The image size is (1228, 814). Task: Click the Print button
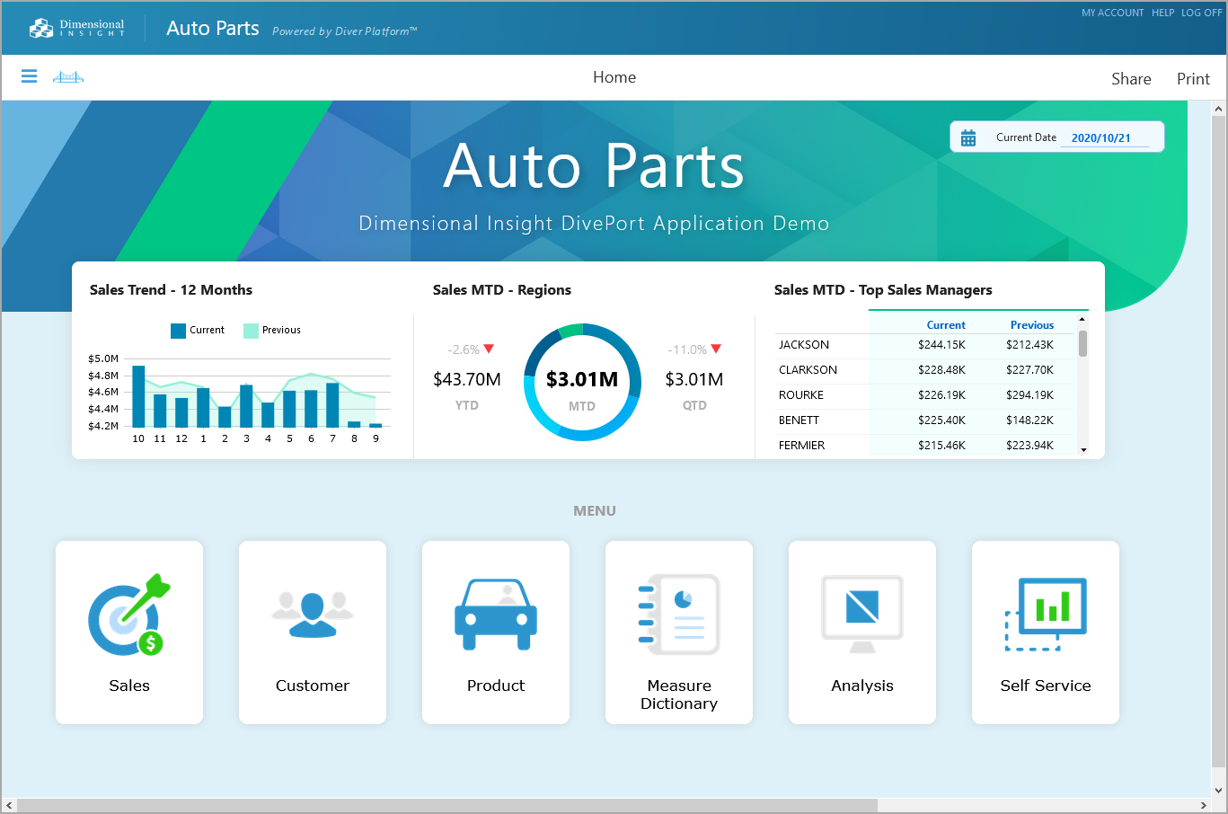point(1193,79)
